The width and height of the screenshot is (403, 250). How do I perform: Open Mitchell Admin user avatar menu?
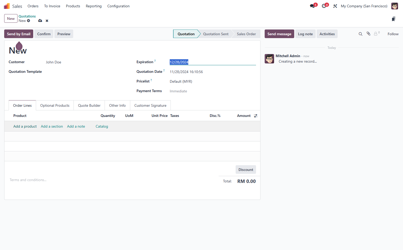tap(394, 6)
